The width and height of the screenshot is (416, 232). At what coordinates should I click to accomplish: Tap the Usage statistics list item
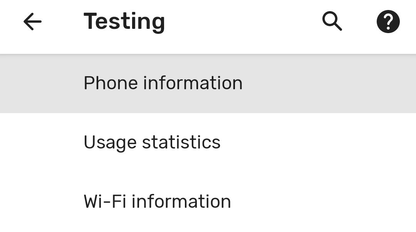pyautogui.click(x=152, y=142)
